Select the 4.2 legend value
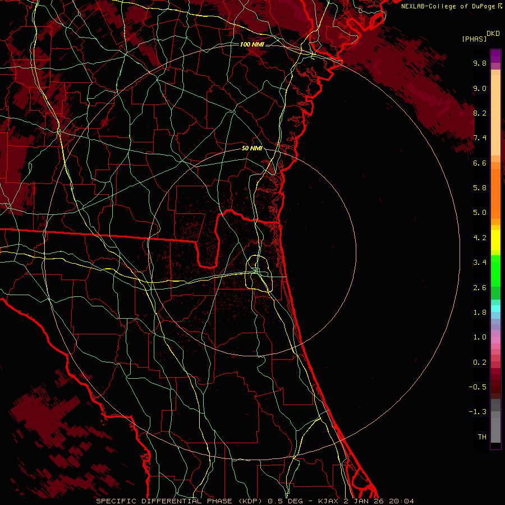 tap(480, 238)
